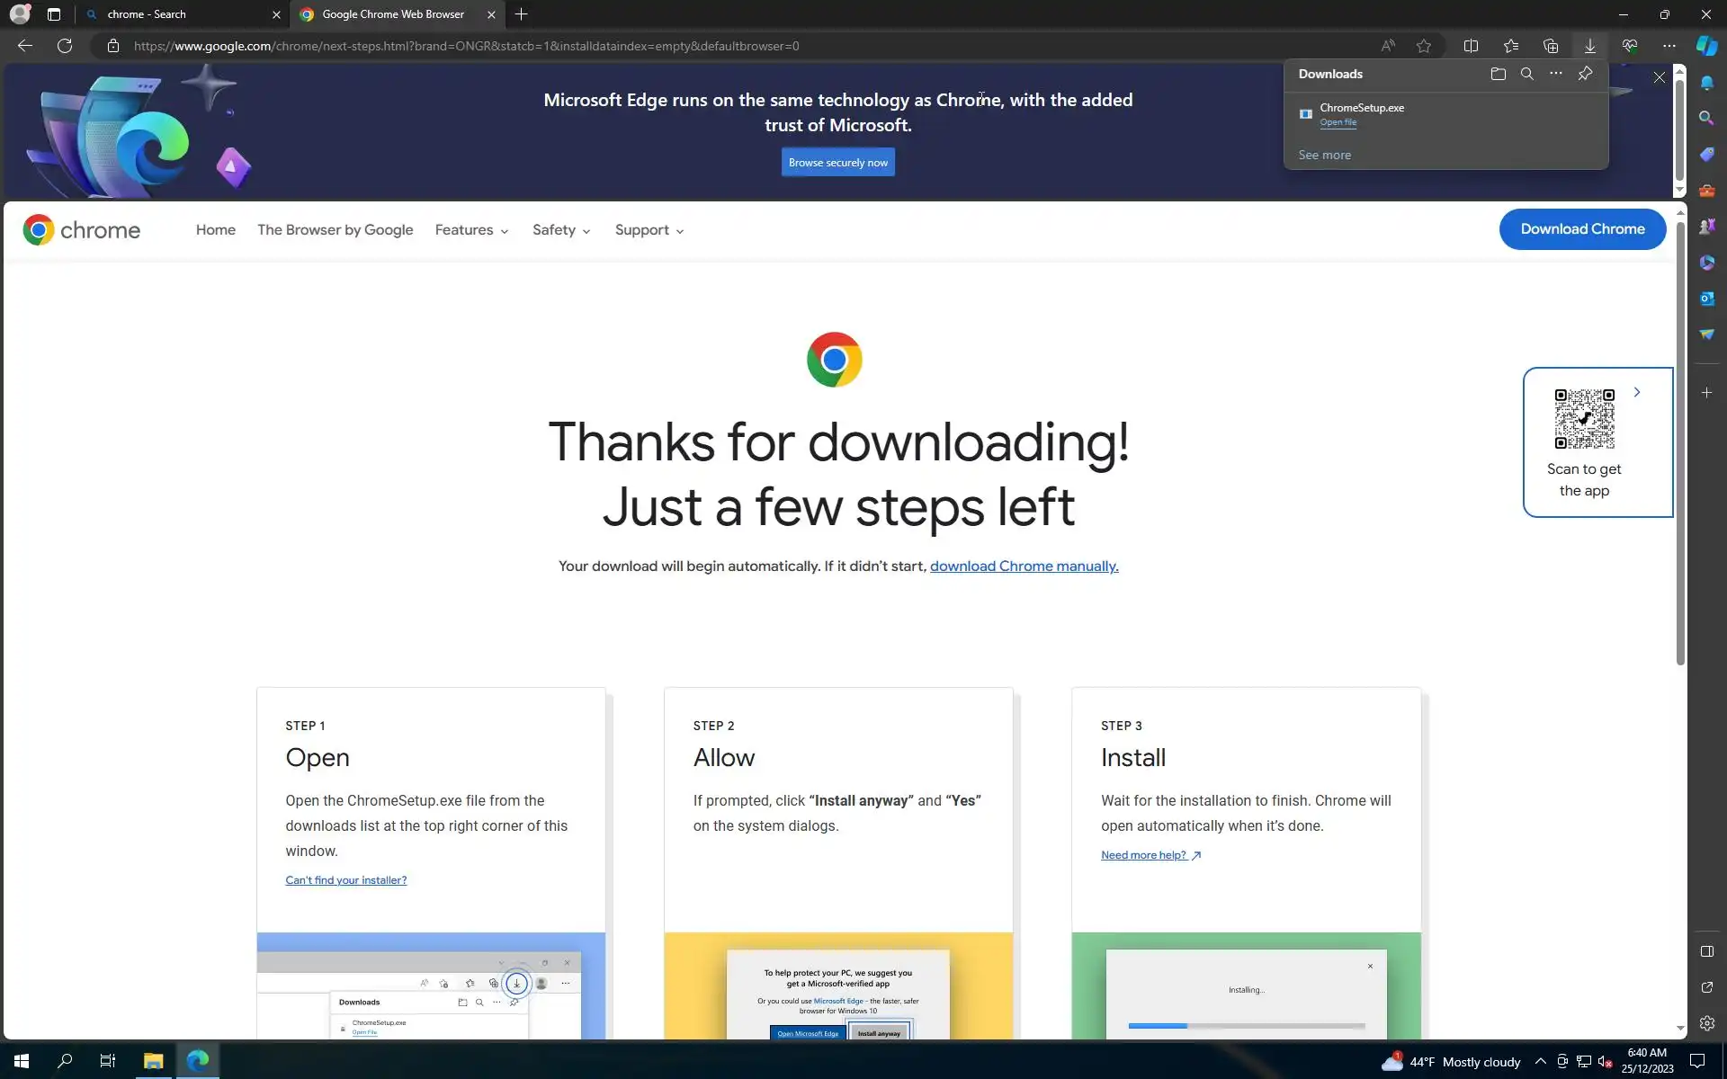The height and width of the screenshot is (1079, 1727).
Task: Open downloads folder icon in Downloads panel
Action: tap(1498, 74)
